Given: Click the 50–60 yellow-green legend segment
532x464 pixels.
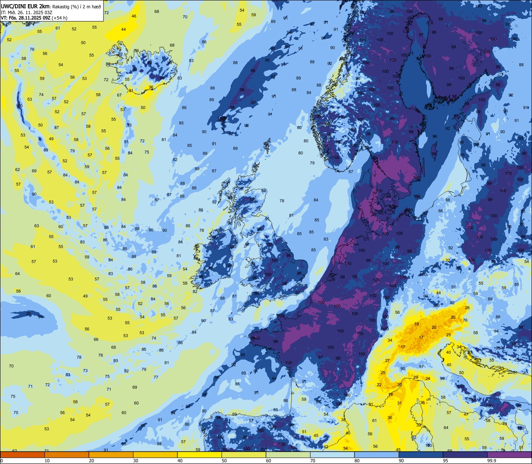Looking at the screenshot, I should tap(244, 455).
